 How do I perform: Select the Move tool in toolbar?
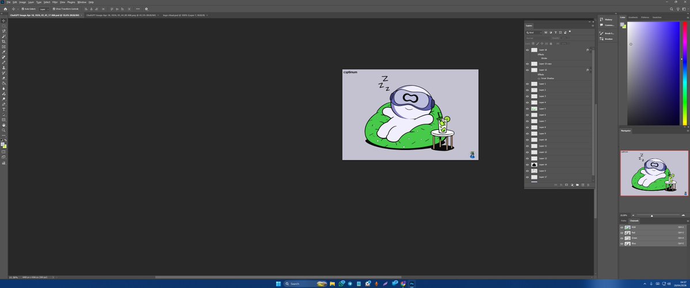coord(4,21)
